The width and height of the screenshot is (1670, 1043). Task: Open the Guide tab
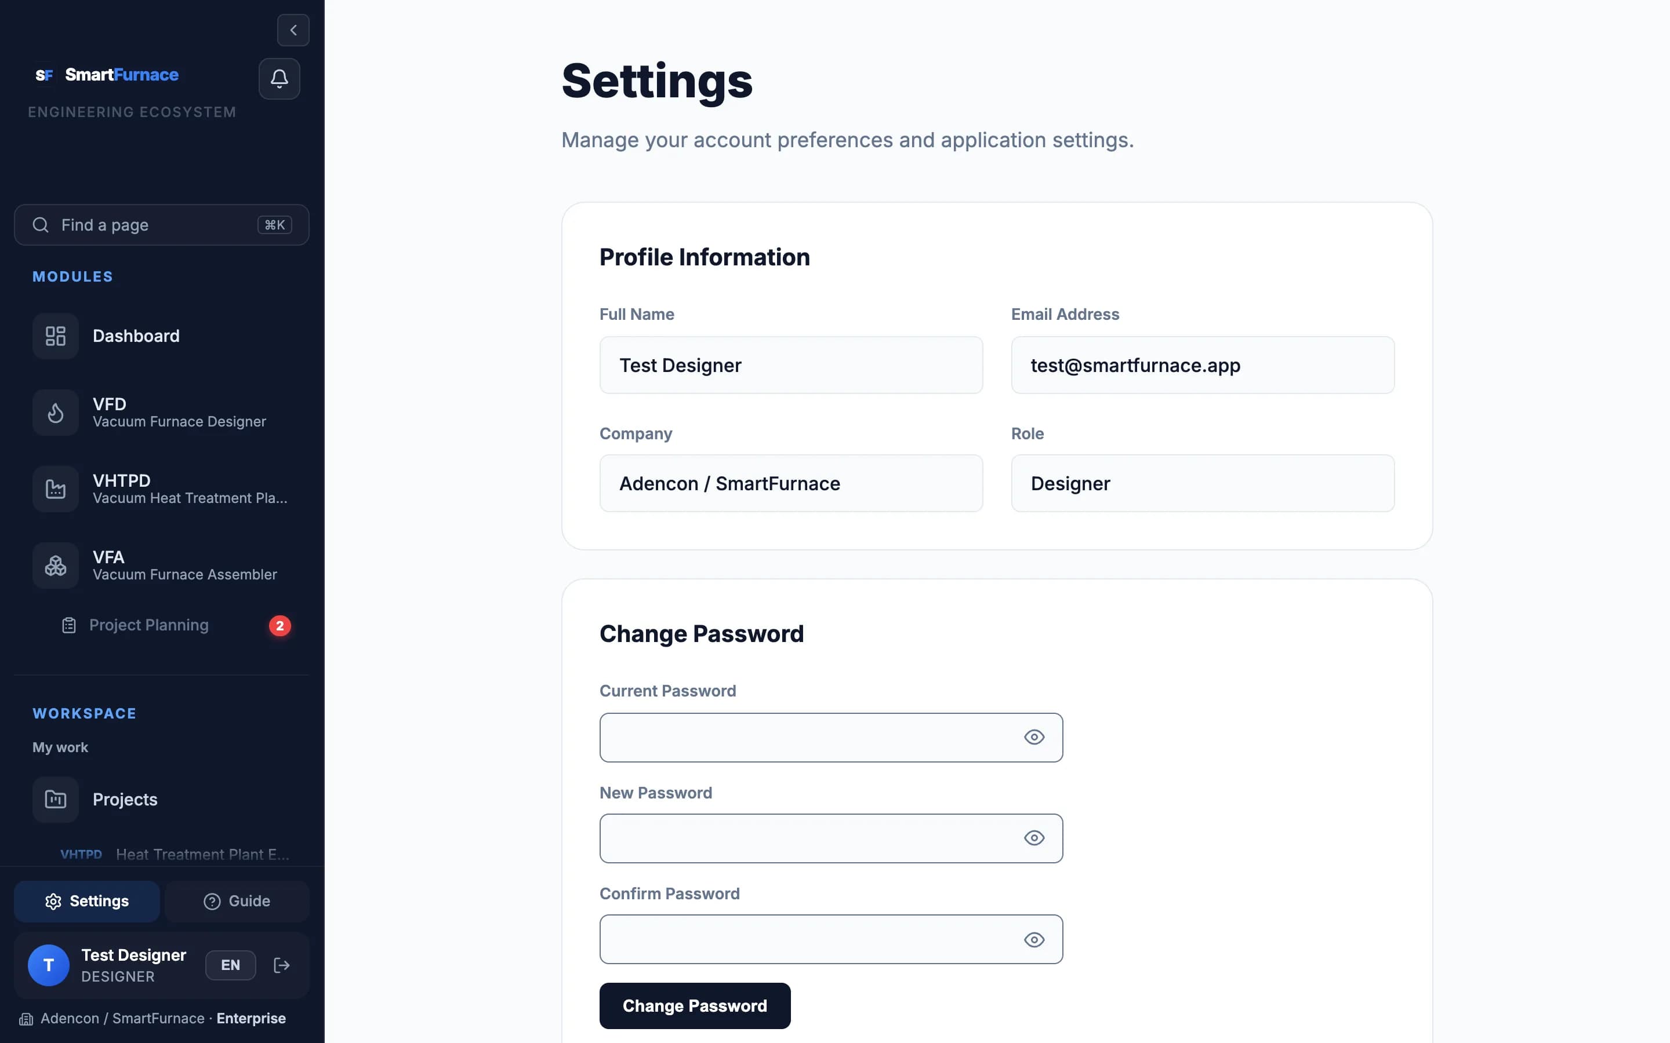tap(237, 901)
